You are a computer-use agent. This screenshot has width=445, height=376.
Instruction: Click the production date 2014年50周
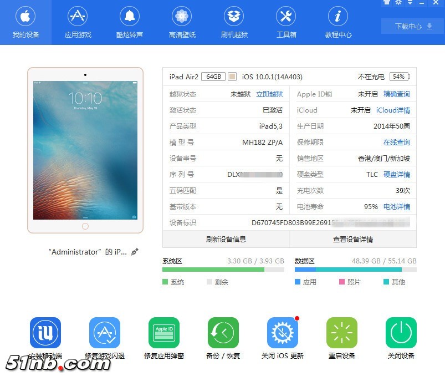(x=392, y=126)
